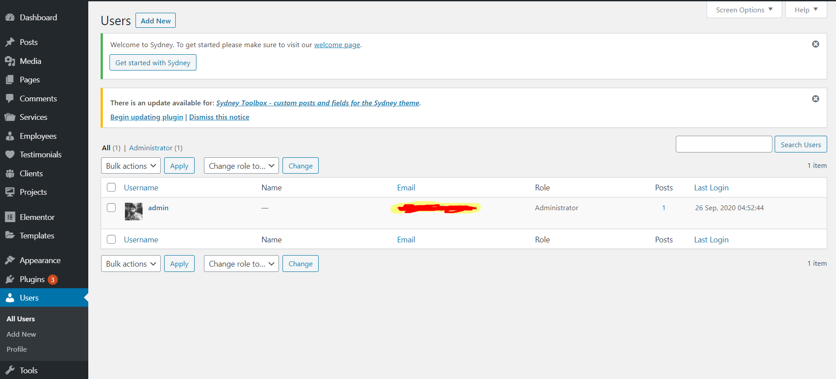Click the Plugins plug icon

[10, 279]
